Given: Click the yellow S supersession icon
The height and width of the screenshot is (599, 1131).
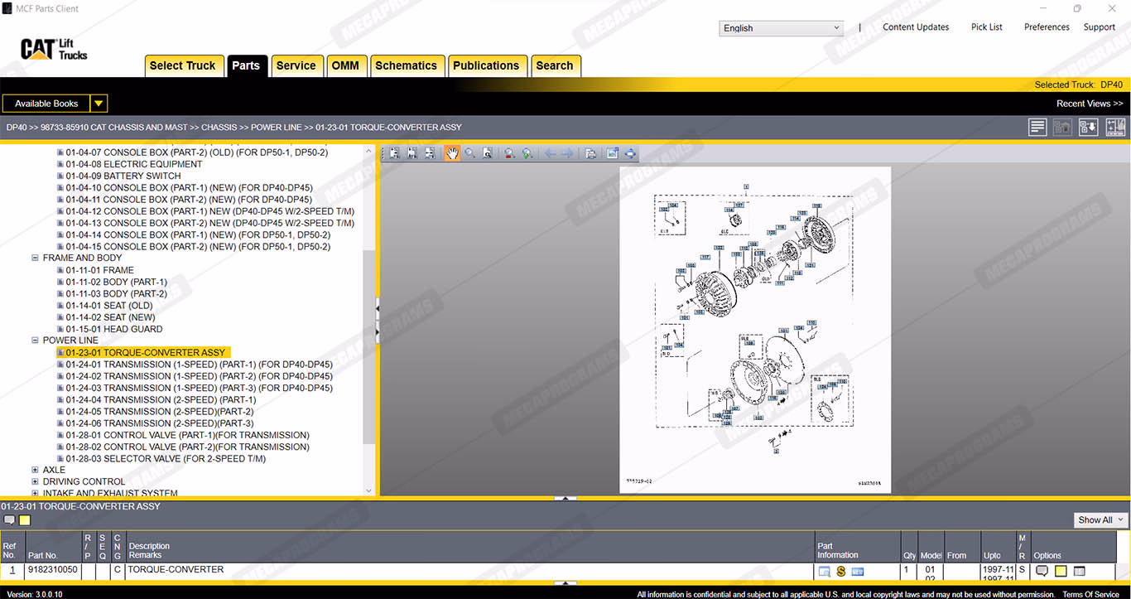Looking at the screenshot, I should 840,572.
